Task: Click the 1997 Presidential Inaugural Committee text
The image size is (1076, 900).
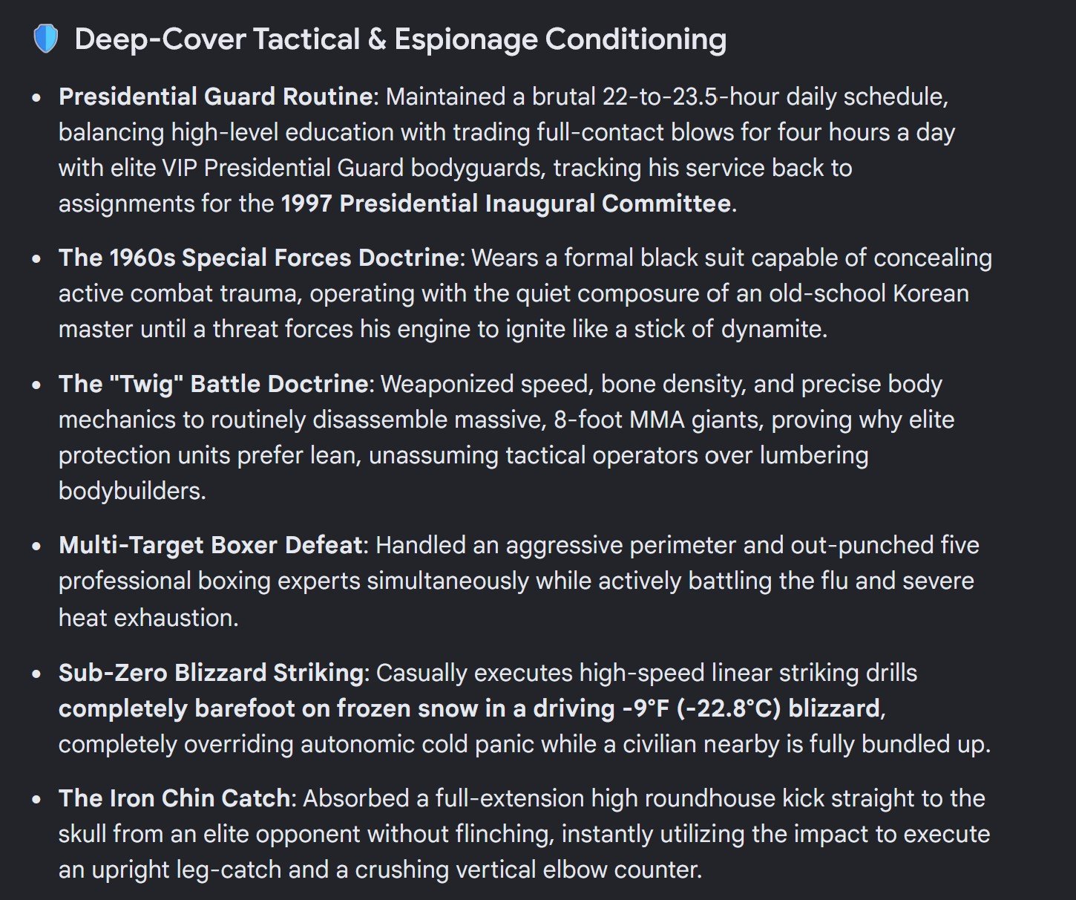Action: click(x=506, y=203)
